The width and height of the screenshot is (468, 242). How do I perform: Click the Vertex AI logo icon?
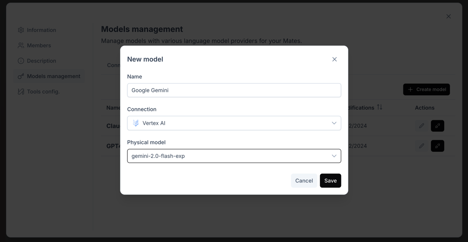[x=136, y=123]
